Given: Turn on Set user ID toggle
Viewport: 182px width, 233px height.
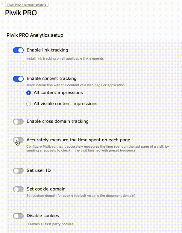Looking at the screenshot, I should click(18, 171).
